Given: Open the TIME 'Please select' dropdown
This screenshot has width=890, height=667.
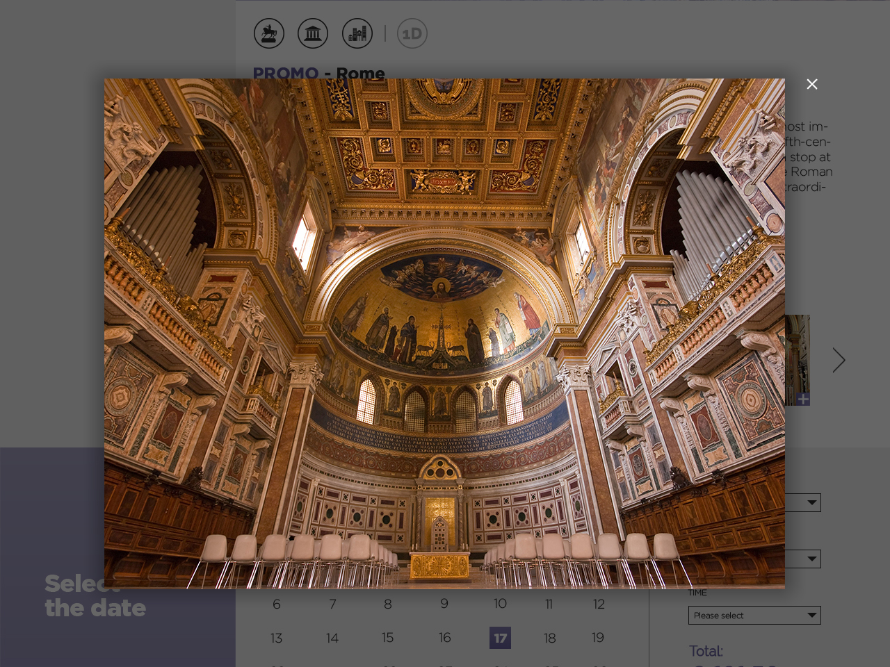Looking at the screenshot, I should tap(754, 615).
